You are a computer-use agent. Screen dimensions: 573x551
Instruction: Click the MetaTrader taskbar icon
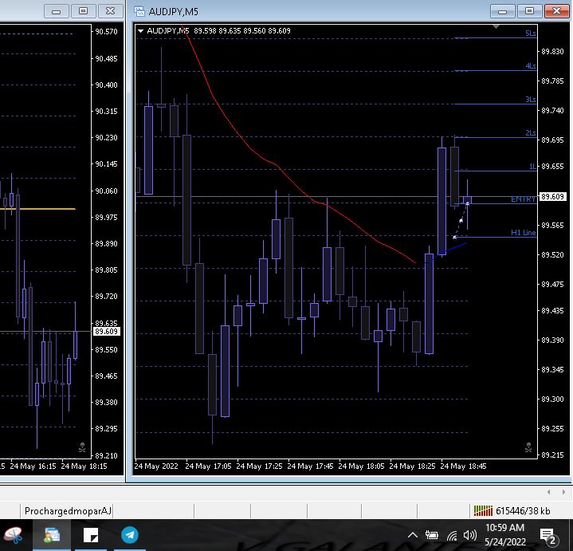pyautogui.click(x=52, y=535)
